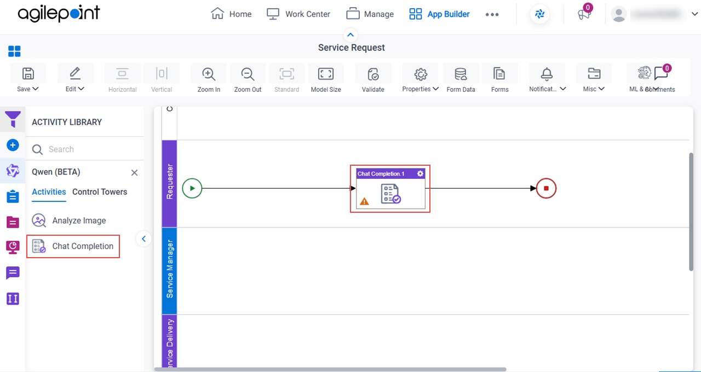Viewport: 701px width, 372px height.
Task: Collapse the header with the up chevron
Action: 351,35
